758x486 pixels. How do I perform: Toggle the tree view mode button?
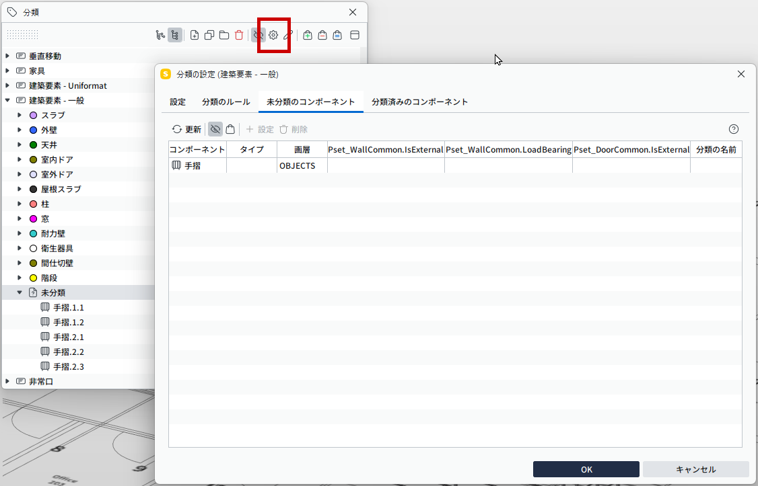[x=174, y=35]
